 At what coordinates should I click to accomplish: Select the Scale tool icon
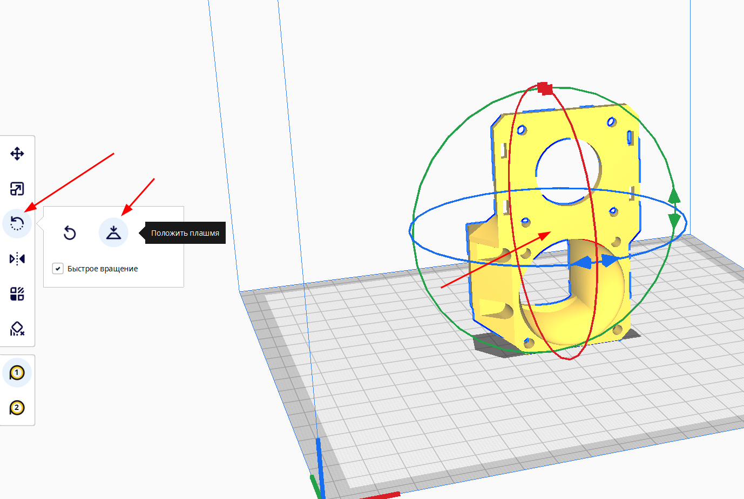pyautogui.click(x=17, y=189)
